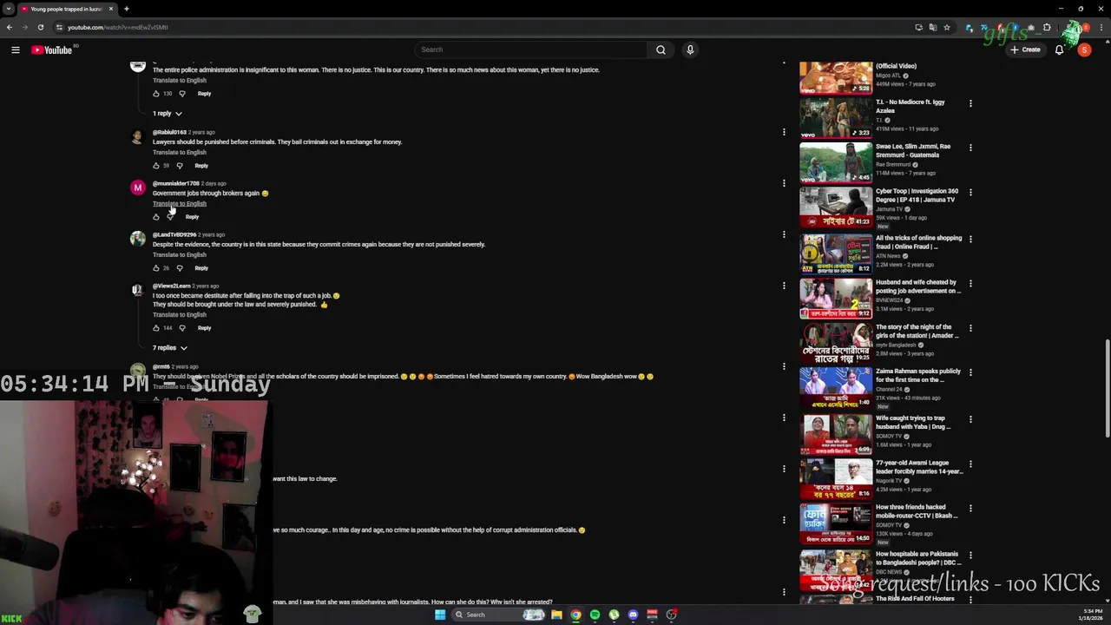Open options for @Views2Learn's comment
The image size is (1111, 625).
(784, 286)
